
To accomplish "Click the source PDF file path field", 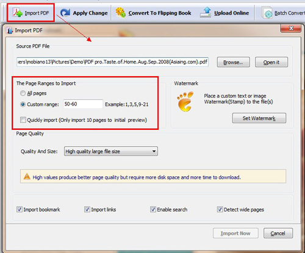I will click(x=112, y=62).
